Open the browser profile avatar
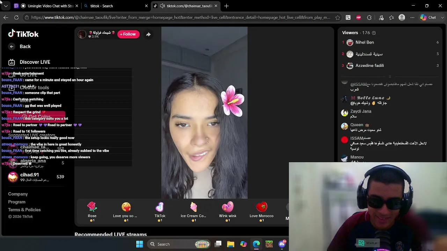This screenshot has width=447, height=251. coord(402,17)
